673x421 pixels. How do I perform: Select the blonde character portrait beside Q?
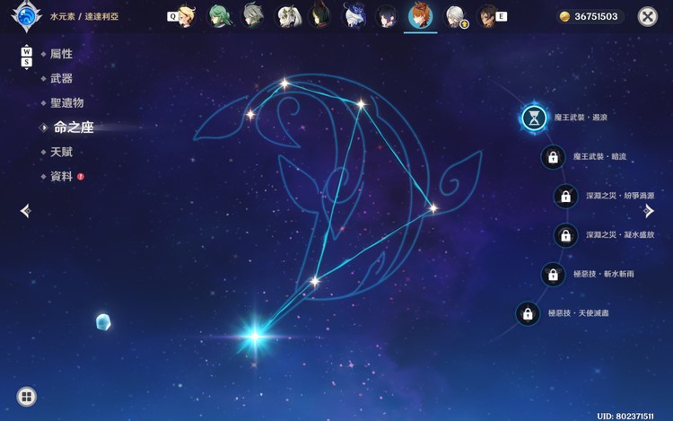coord(188,16)
